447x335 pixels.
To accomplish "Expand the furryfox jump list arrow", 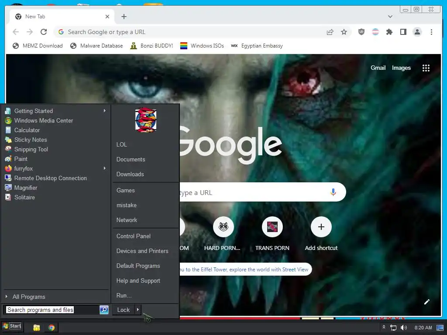I will (105, 168).
